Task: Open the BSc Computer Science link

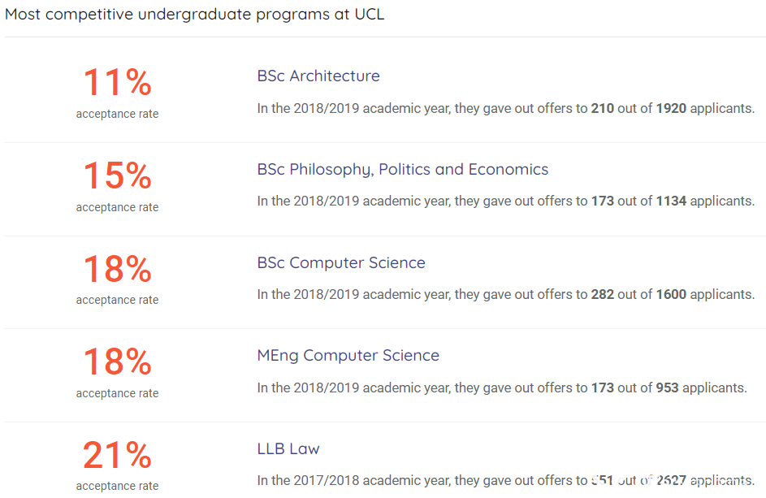Action: coord(341,263)
